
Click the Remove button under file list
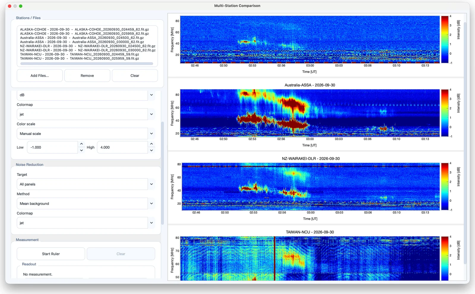87,76
